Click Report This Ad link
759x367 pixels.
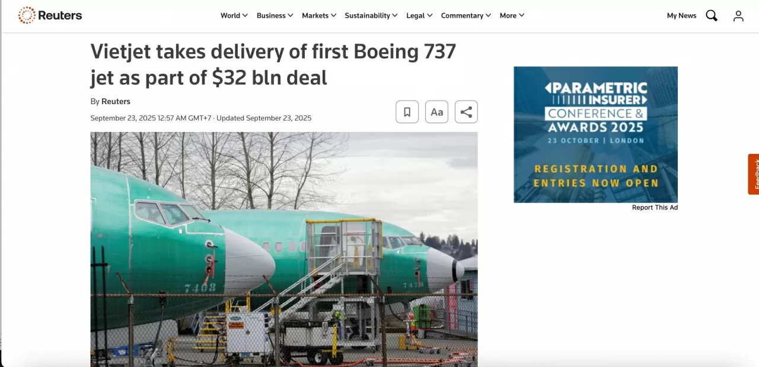pyautogui.click(x=655, y=208)
